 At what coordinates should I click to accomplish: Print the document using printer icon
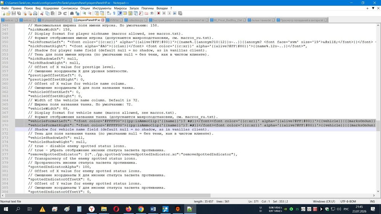(35, 13)
